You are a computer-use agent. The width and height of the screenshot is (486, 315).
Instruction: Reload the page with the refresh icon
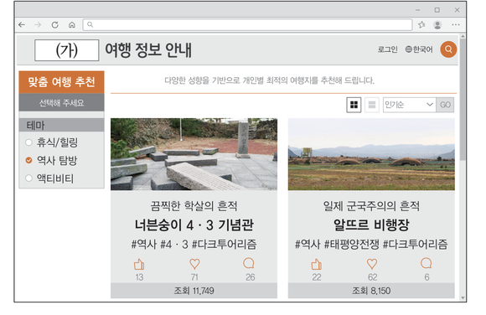(x=54, y=24)
